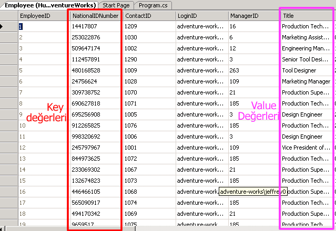Select the Employee (Hu...ventureWorks) tab
Viewport: 336px width, 231px height.
50,5
